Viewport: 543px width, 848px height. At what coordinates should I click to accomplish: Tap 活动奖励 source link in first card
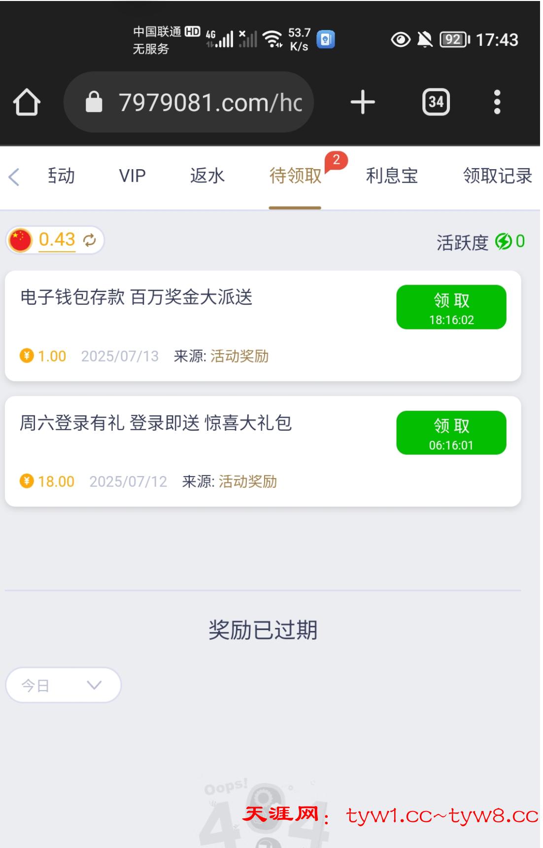click(239, 356)
